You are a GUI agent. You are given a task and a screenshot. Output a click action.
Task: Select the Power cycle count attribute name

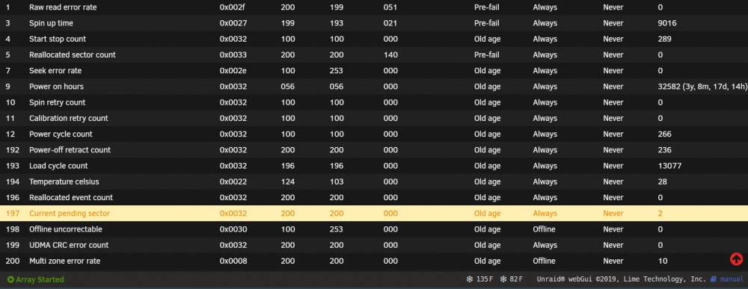61,134
